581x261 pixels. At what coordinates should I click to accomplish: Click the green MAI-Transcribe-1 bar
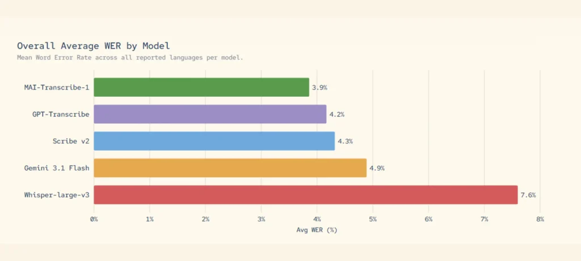(x=201, y=87)
